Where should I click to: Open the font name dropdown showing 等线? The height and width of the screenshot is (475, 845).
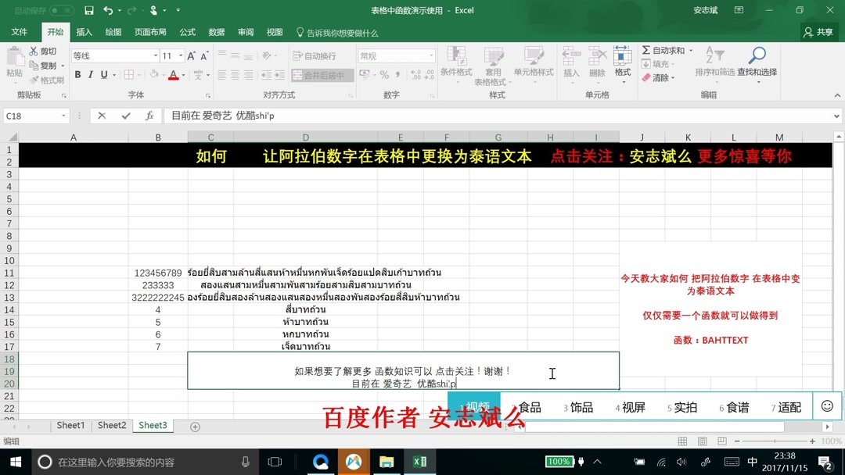click(110, 55)
